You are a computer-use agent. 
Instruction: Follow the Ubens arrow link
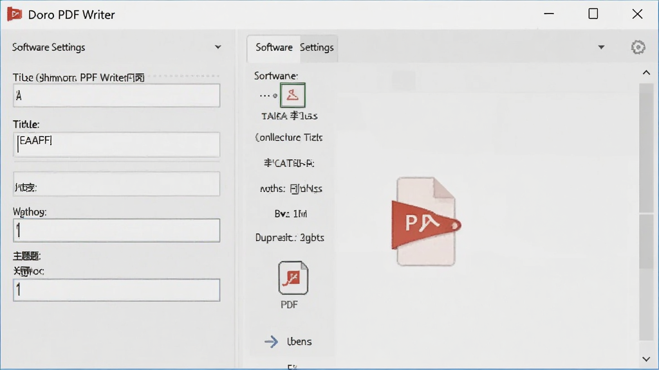(288, 342)
